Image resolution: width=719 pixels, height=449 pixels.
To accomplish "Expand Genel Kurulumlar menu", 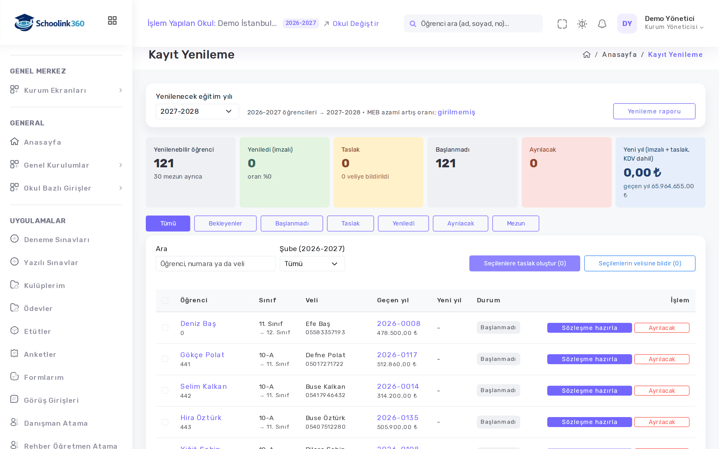I will click(66, 165).
